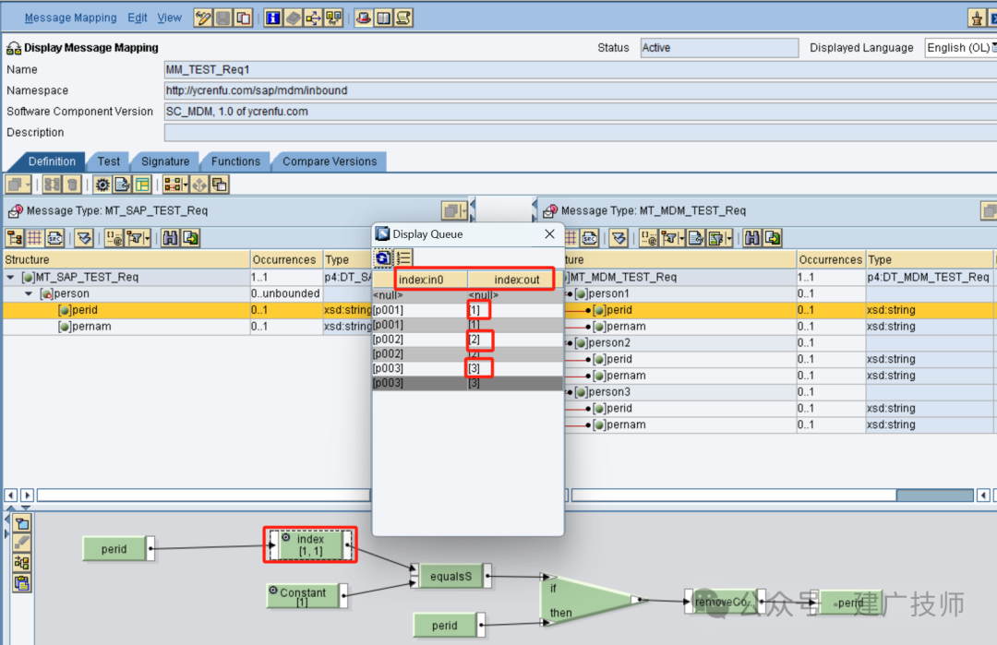Image resolution: width=997 pixels, height=645 pixels.
Task: Click the Namespace field
Action: coord(580,90)
